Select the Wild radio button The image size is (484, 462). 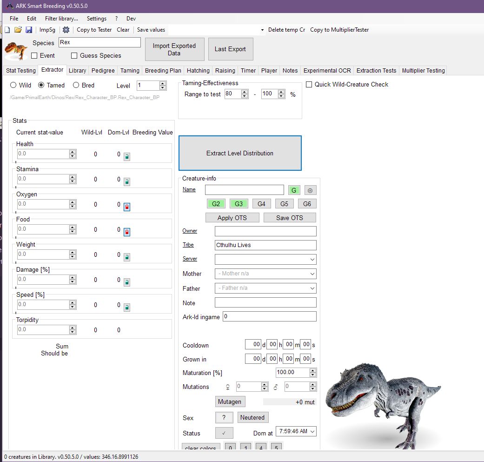(x=13, y=85)
